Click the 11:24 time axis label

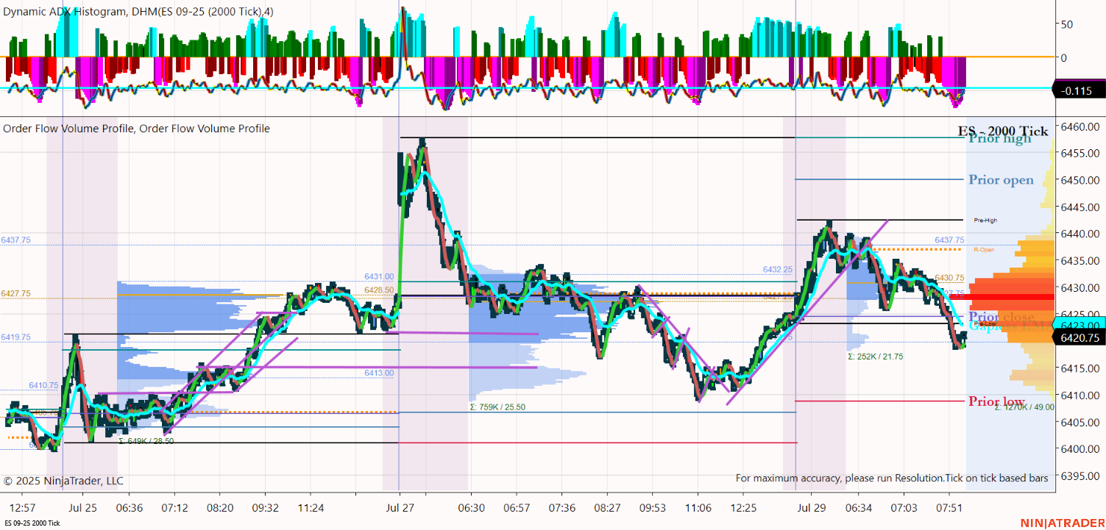(x=311, y=508)
